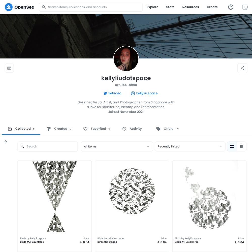This screenshot has height=252, width=252.
Task: Click wallet address 0x5044...9890
Action: [126, 85]
